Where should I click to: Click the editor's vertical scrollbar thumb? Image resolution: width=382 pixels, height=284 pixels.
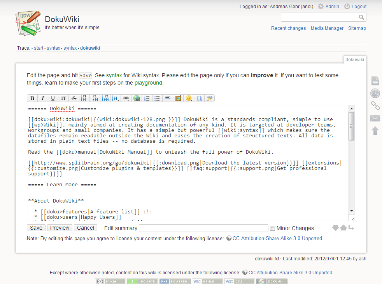click(352, 126)
